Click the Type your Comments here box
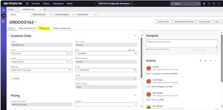The width and height of the screenshot is (223, 110). [181, 43]
